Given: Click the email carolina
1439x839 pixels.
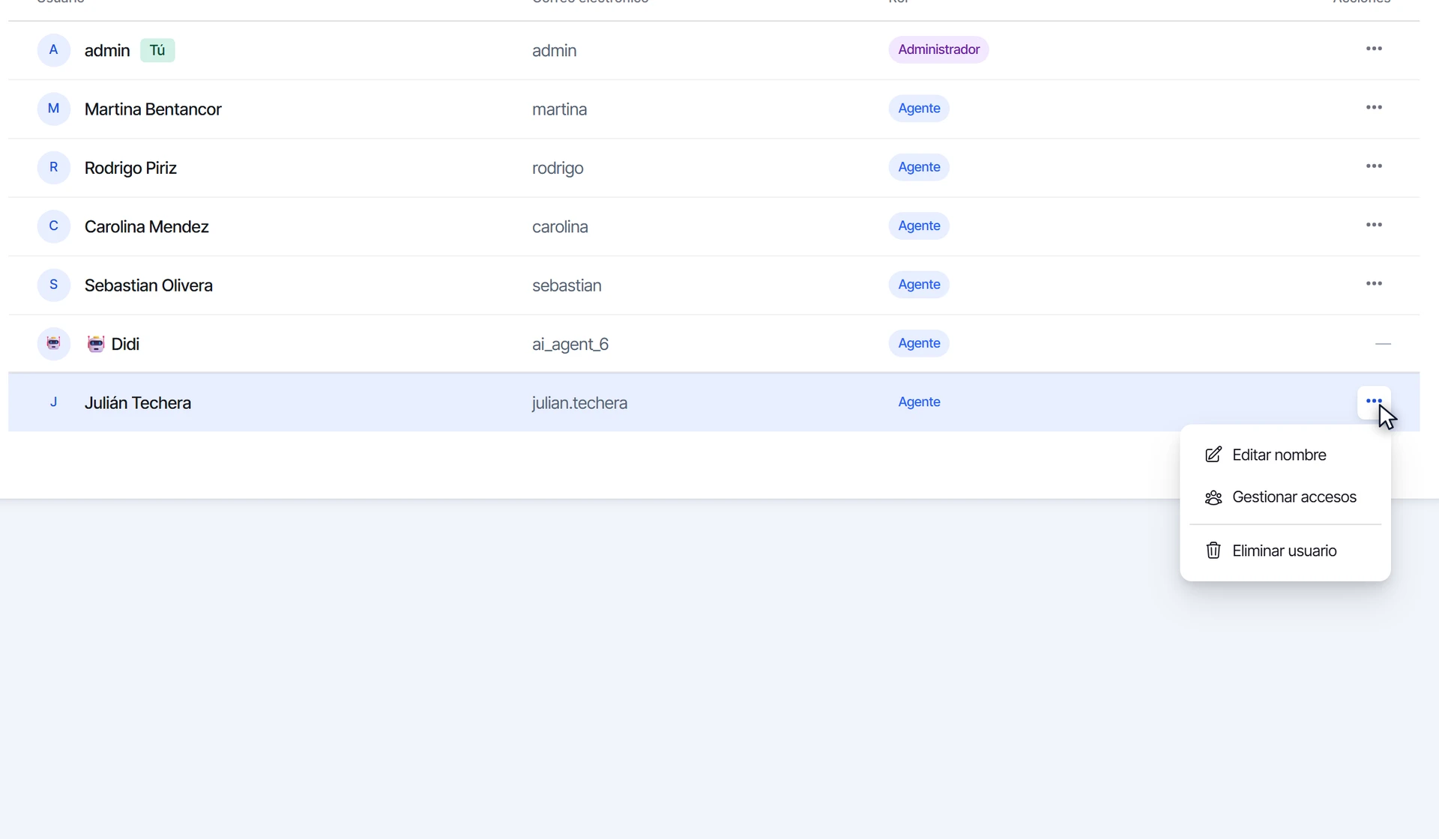Looking at the screenshot, I should [x=560, y=227].
